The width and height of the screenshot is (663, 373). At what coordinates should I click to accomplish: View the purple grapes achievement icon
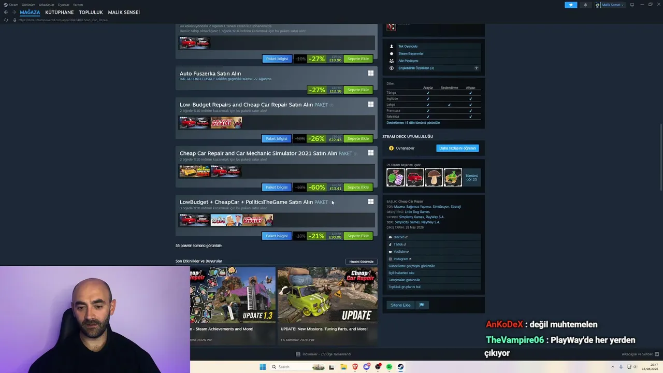click(396, 177)
